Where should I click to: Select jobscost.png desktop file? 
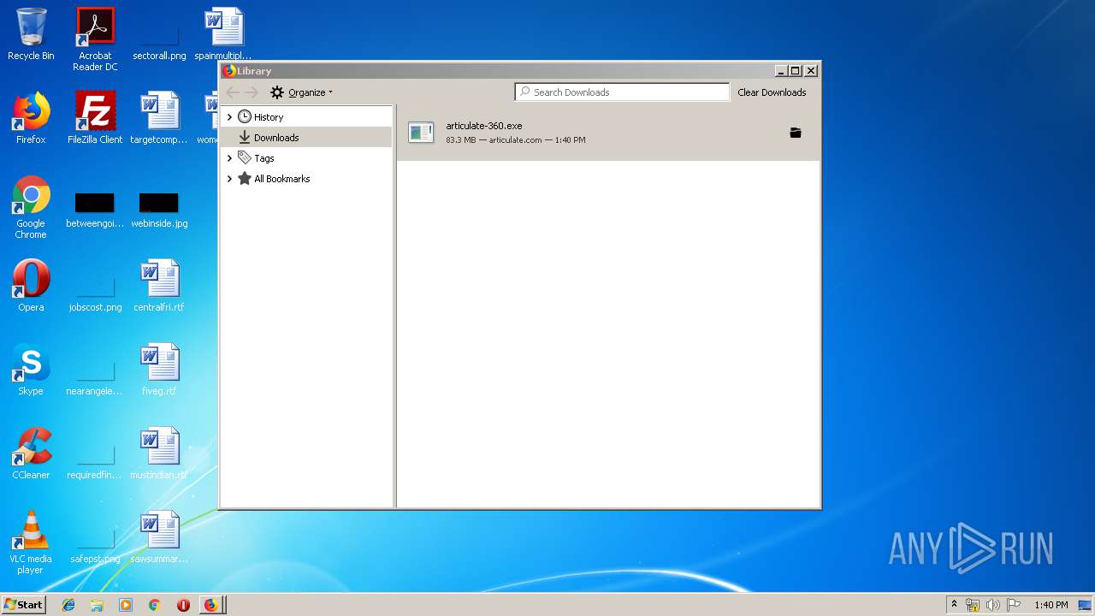tap(95, 294)
